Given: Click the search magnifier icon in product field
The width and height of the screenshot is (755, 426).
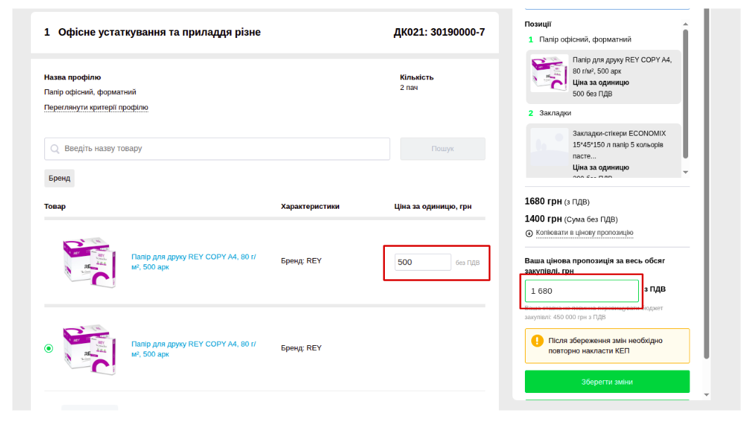Looking at the screenshot, I should (x=55, y=149).
